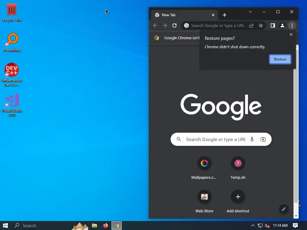Bookmark this tab with the star icon
Image resolution: width=307 pixels, height=230 pixels.
261,26
